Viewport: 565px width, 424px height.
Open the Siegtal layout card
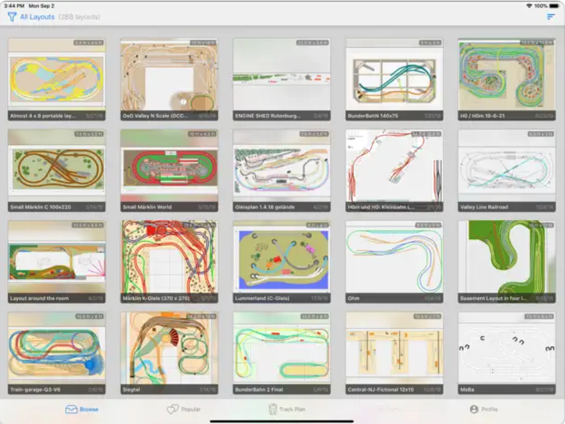pyautogui.click(x=169, y=353)
